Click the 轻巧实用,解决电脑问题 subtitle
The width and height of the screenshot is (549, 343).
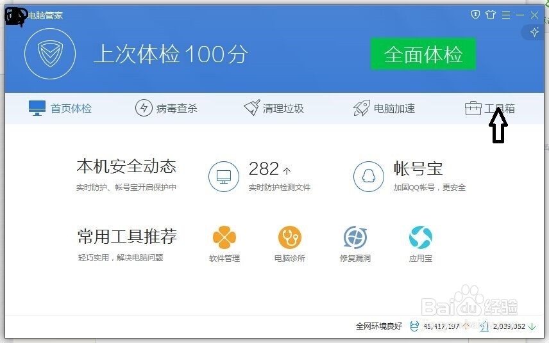(x=121, y=258)
